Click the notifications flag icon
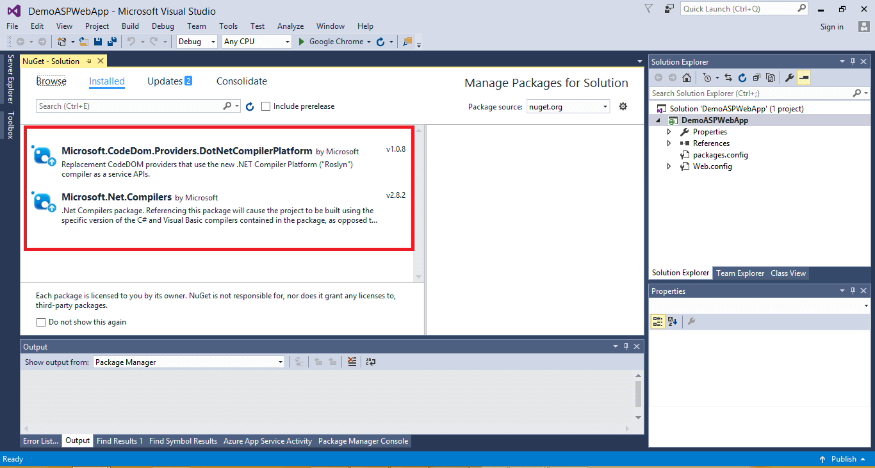The width and height of the screenshot is (875, 468). point(649,8)
